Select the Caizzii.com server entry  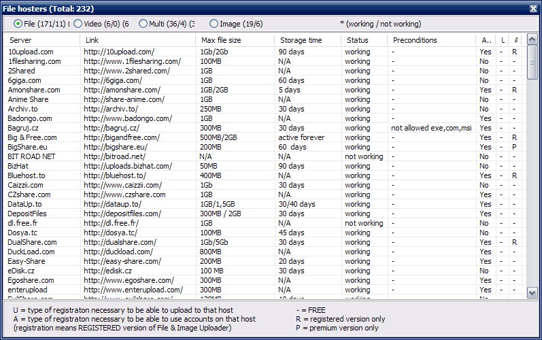[x=26, y=185]
